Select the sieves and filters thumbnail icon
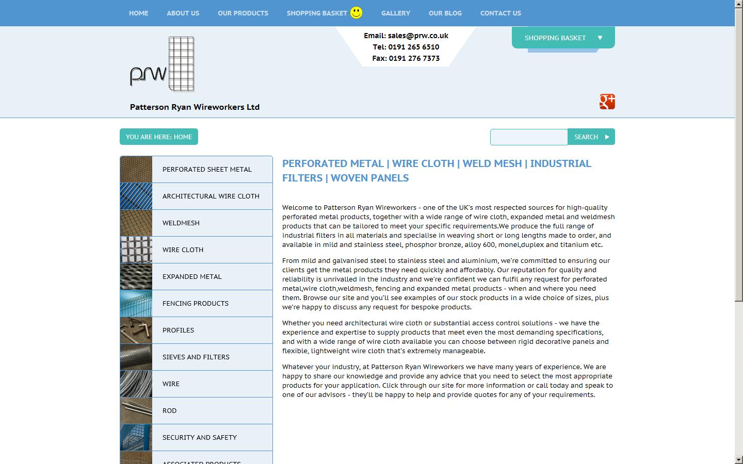This screenshot has width=743, height=464. coord(136,357)
